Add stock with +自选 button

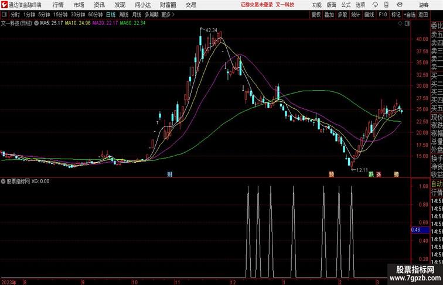pyautogui.click(x=410, y=15)
